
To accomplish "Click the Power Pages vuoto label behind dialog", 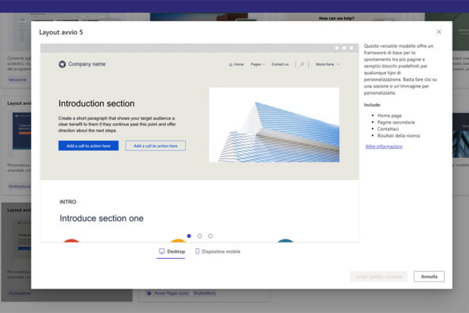I will (x=171, y=293).
